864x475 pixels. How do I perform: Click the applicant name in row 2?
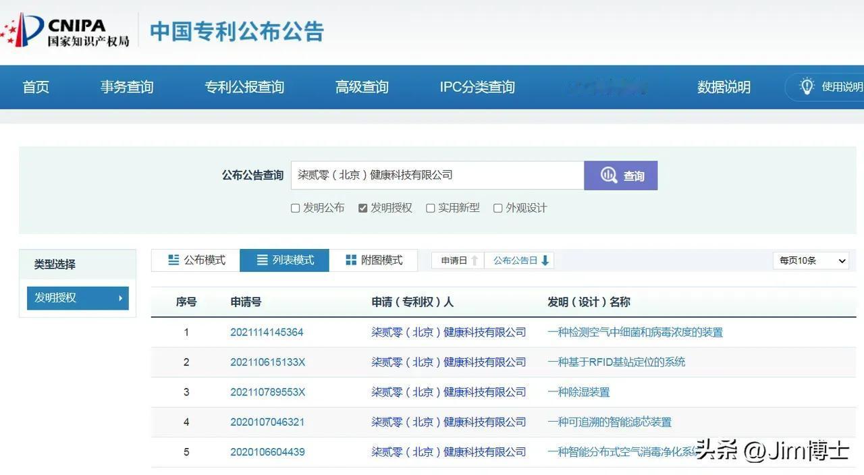click(x=449, y=362)
